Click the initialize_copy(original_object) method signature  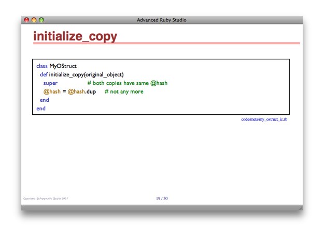[x=86, y=74]
